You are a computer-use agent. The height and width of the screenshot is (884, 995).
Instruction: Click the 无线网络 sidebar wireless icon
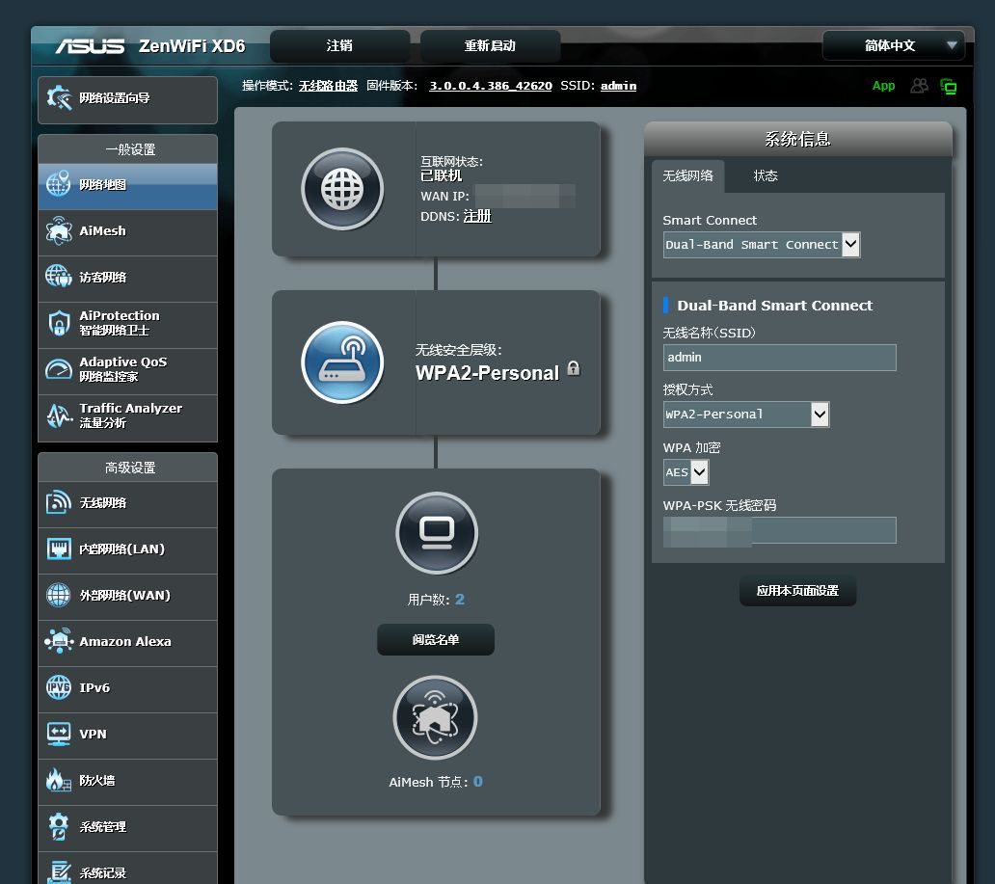(x=59, y=502)
